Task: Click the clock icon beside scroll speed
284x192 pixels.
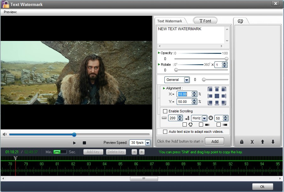Action: (211, 118)
